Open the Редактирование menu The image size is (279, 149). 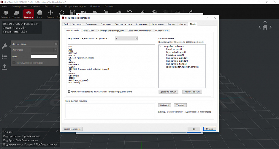pyautogui.click(x=19, y=6)
